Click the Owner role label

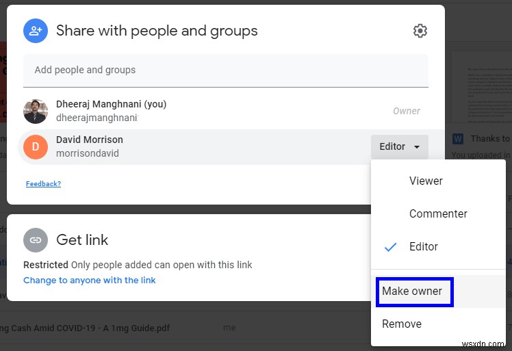[x=407, y=112]
